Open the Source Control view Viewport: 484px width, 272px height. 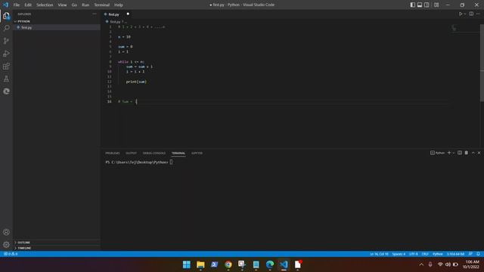[6, 41]
